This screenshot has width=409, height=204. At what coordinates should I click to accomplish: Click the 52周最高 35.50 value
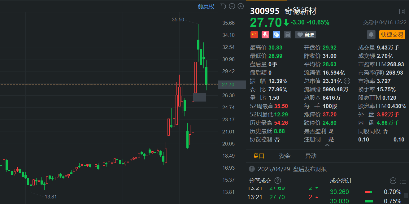pos(281,106)
